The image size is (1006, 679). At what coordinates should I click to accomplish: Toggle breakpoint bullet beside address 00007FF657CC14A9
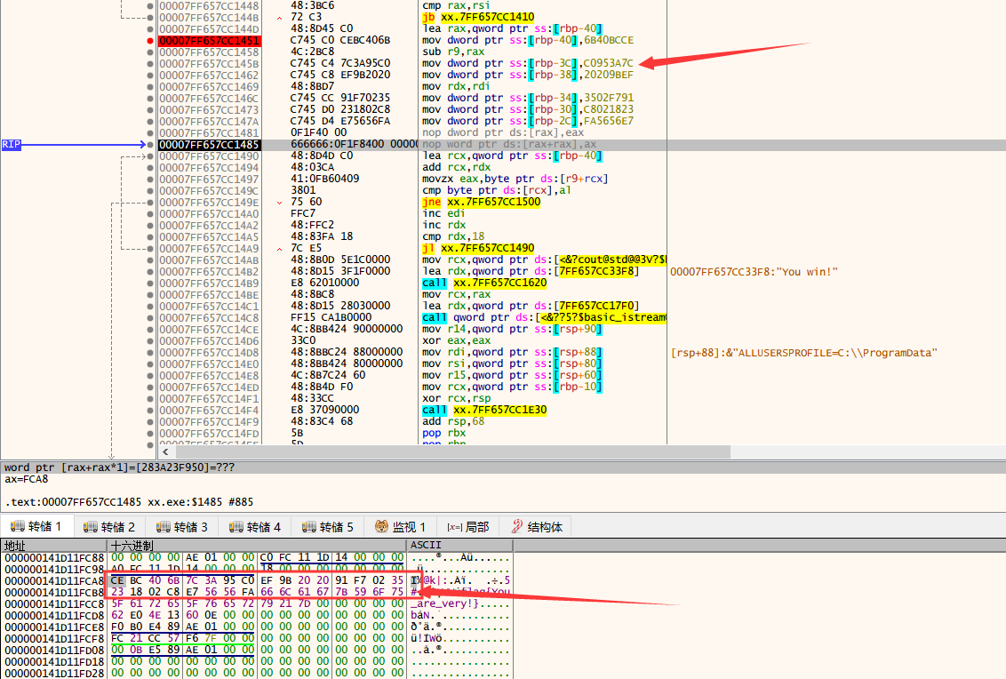[x=148, y=249]
